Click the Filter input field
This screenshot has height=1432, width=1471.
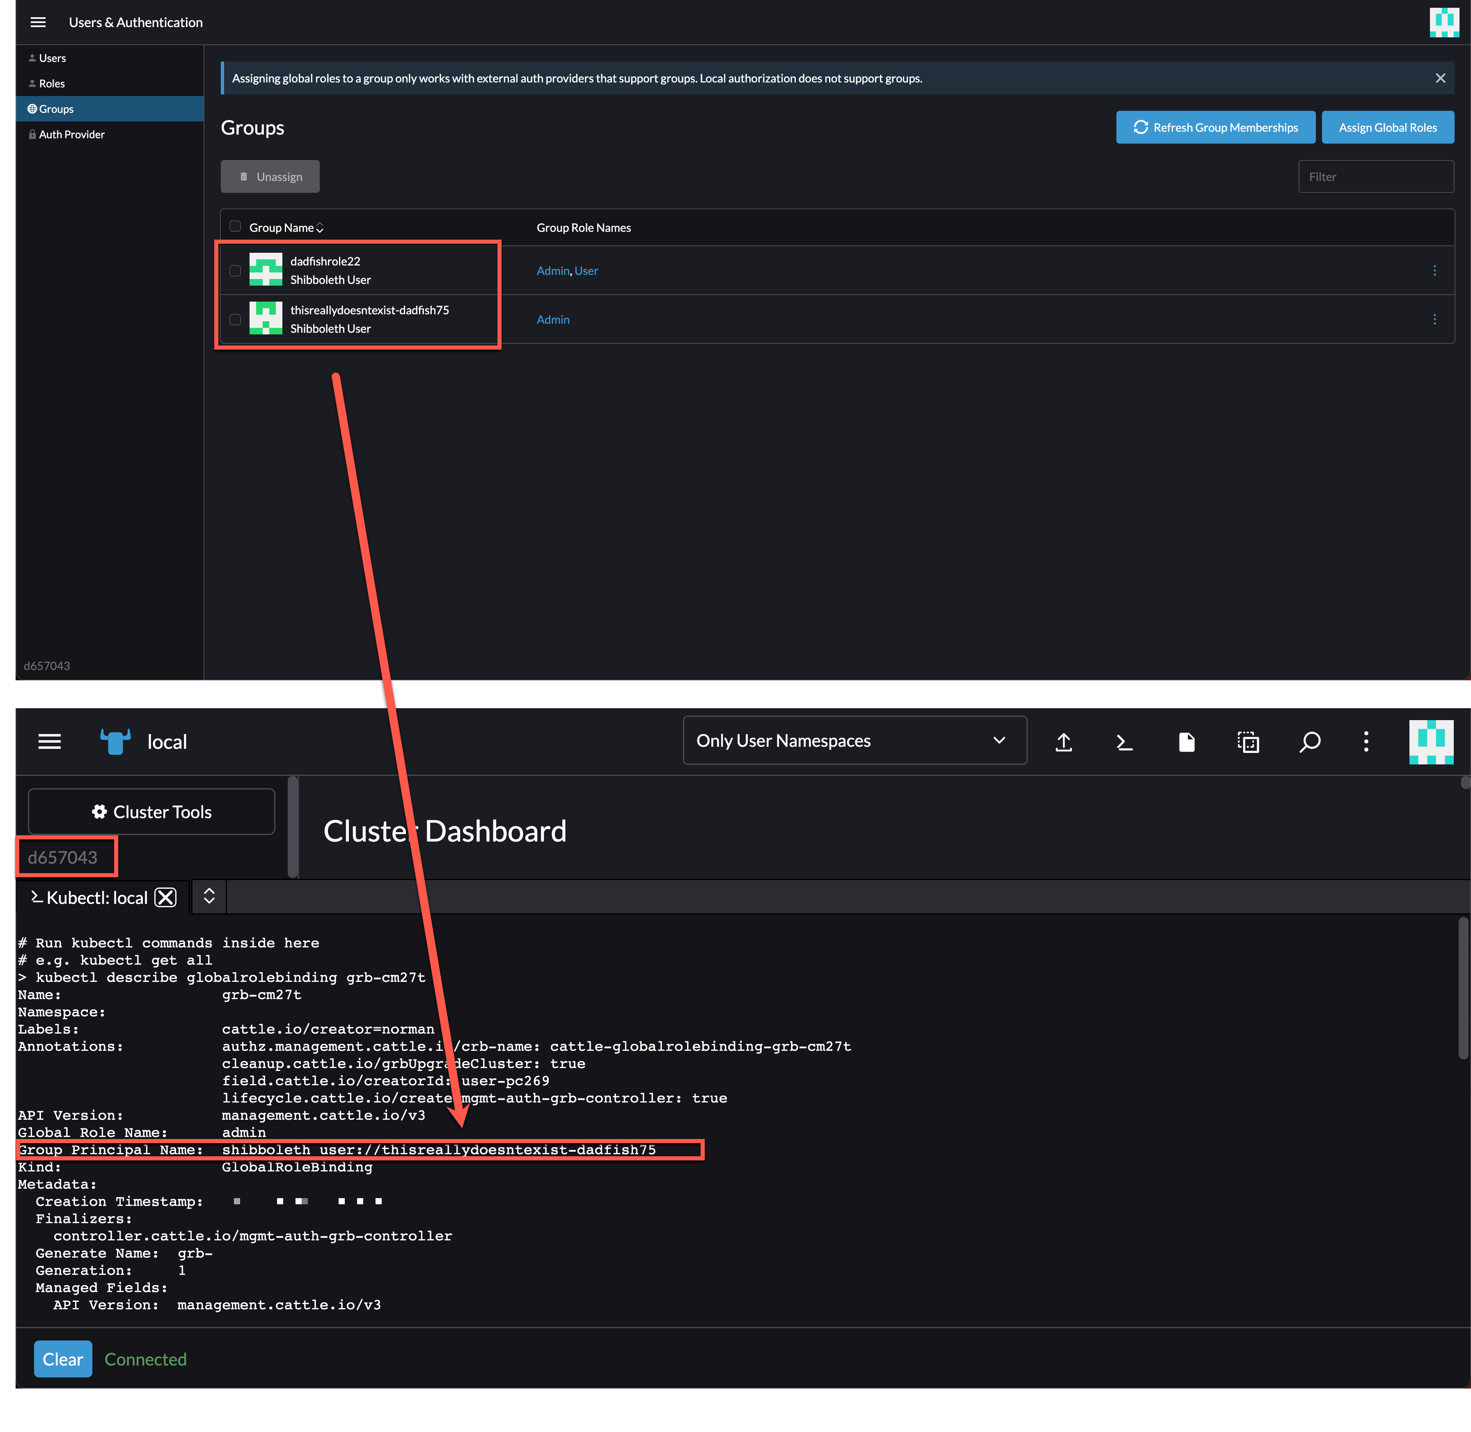tap(1376, 176)
